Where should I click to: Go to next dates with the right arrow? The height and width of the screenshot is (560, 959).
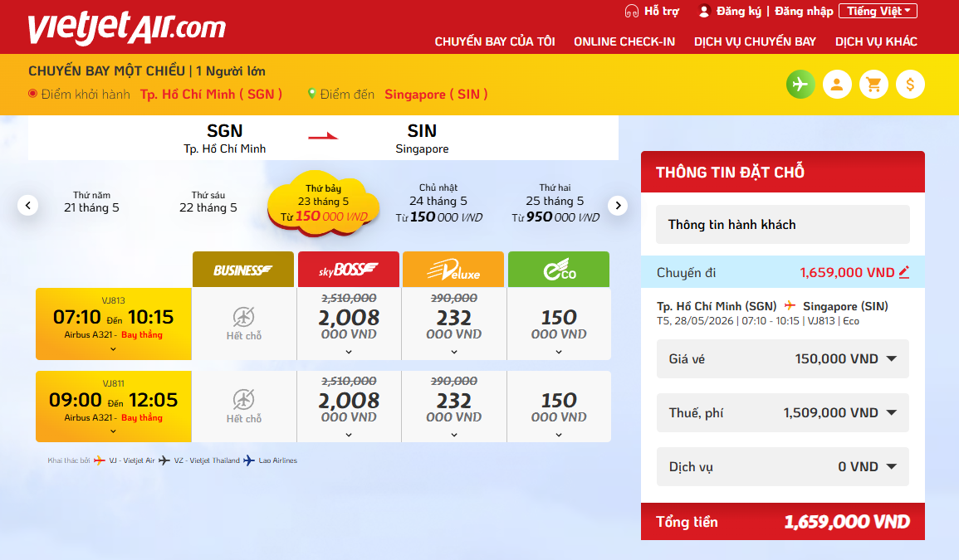coord(618,206)
